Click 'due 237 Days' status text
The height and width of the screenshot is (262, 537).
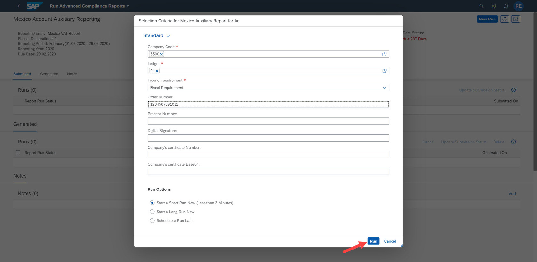[415, 39]
